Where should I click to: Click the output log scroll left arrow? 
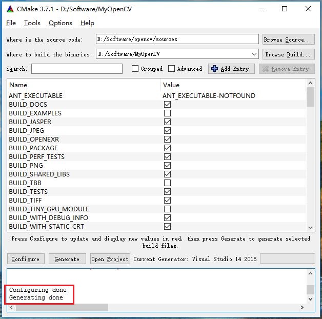click(x=11, y=308)
